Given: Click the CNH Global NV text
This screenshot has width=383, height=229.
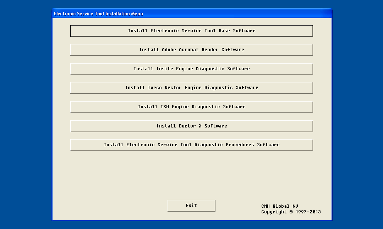Looking at the screenshot, I should 279,206.
